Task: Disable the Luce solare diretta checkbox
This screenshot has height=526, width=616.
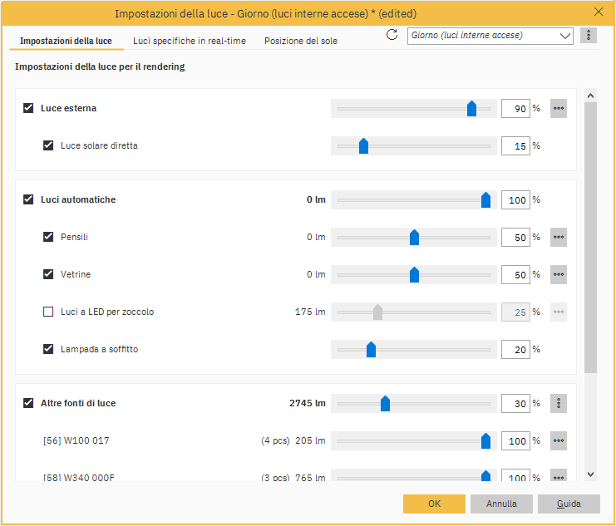Action: [48, 145]
